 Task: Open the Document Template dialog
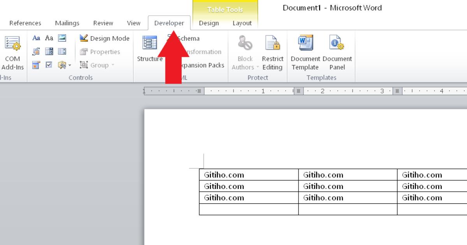tap(305, 53)
